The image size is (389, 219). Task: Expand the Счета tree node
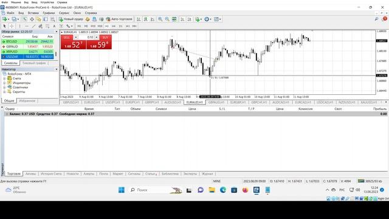pyautogui.click(x=4, y=78)
